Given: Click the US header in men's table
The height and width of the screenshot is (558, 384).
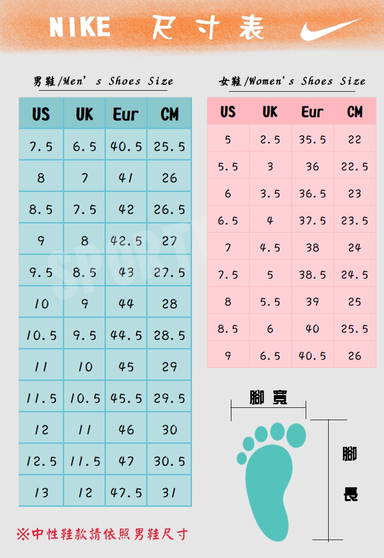Looking at the screenshot, I should pos(41,114).
